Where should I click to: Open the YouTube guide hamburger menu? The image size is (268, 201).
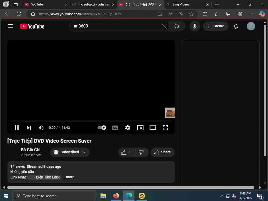[10, 26]
